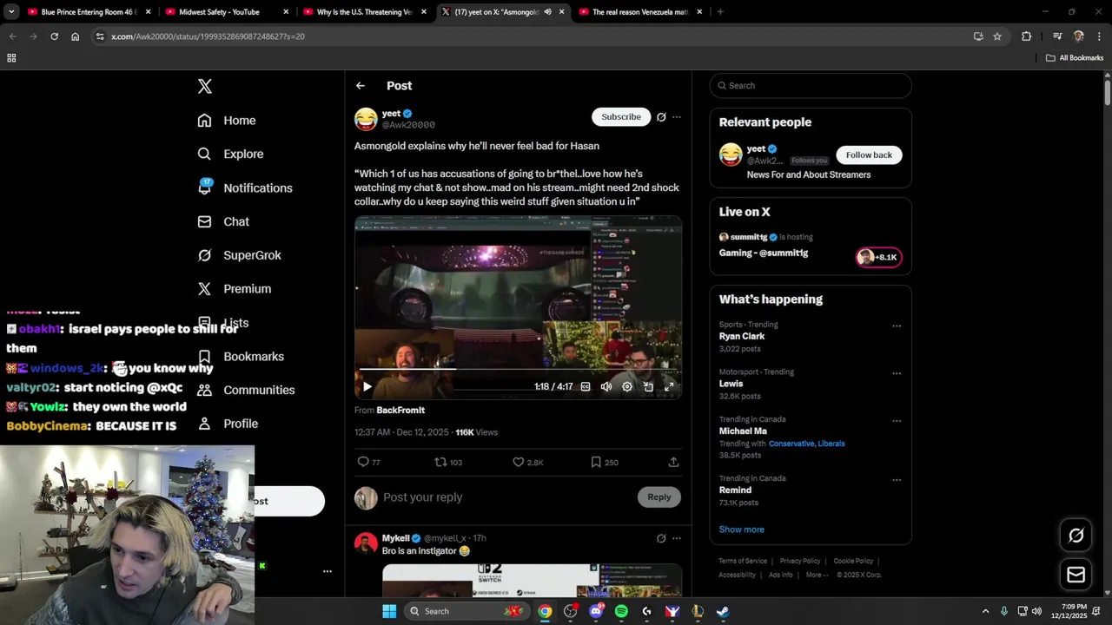Open Profile in X sidebar
The width and height of the screenshot is (1112, 625).
coord(228,424)
